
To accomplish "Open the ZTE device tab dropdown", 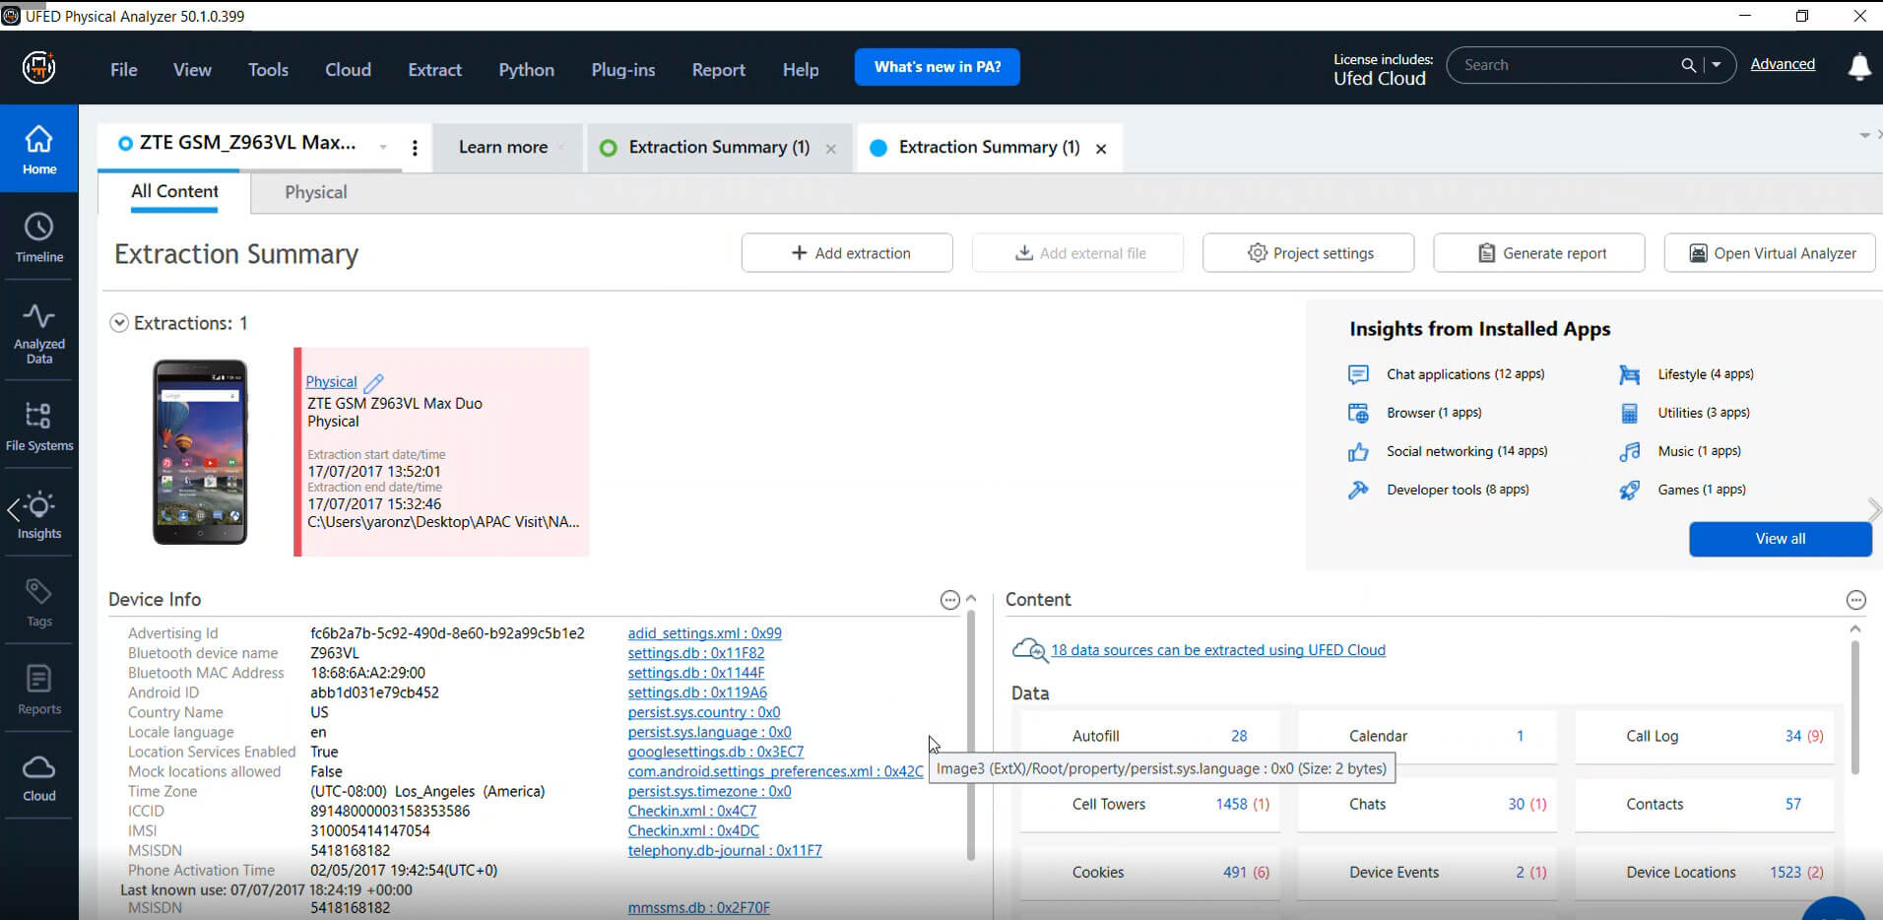I will [x=383, y=148].
